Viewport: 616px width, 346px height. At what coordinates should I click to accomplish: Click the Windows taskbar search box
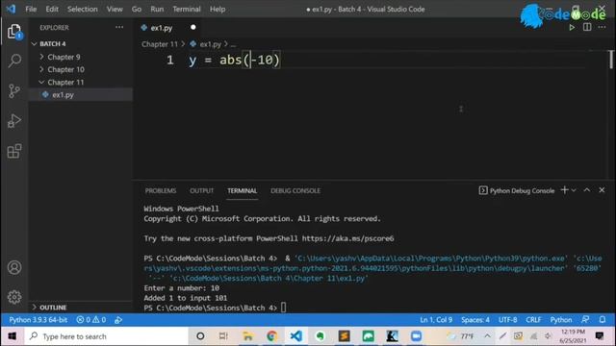[106, 336]
